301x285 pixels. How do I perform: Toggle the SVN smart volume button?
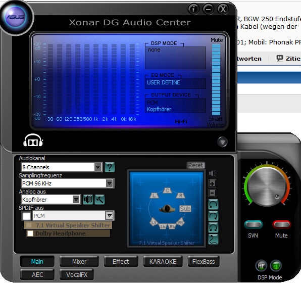pos(254,224)
